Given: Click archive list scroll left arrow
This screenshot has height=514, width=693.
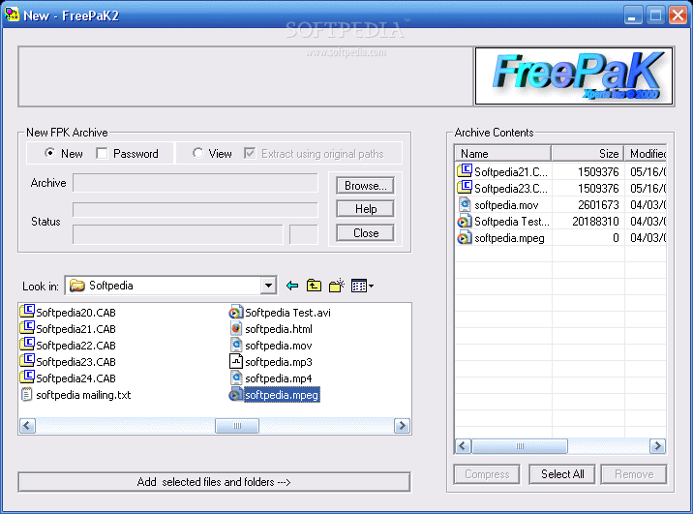Looking at the screenshot, I should pos(464,446).
